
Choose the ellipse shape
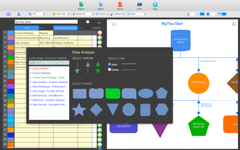coord(146,93)
